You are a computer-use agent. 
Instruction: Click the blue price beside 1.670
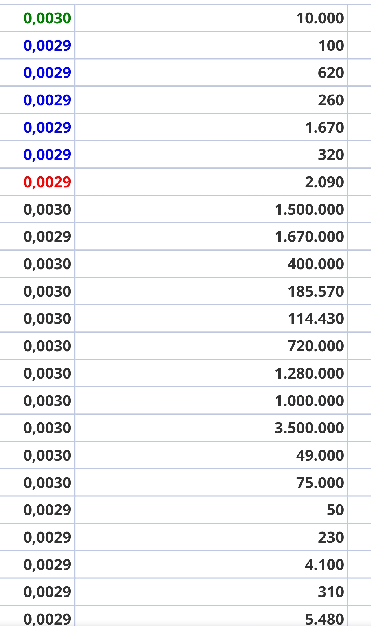click(37, 127)
